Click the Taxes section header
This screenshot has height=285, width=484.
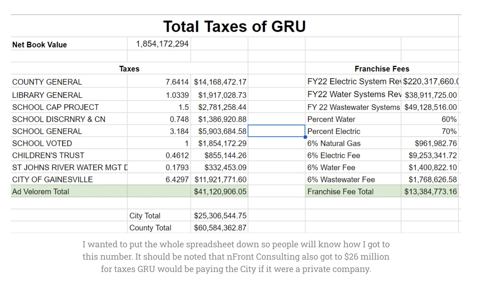(129, 69)
